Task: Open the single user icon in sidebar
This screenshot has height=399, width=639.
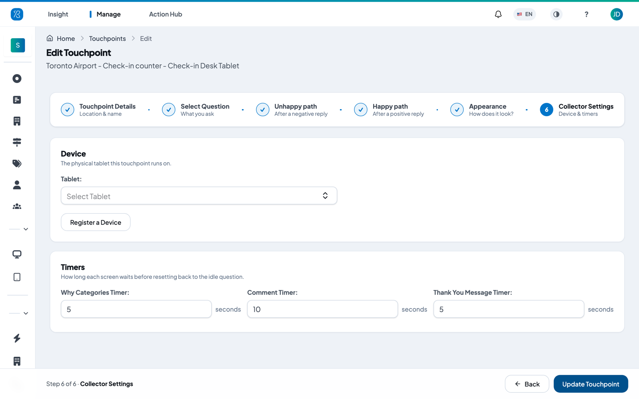Action: (17, 185)
